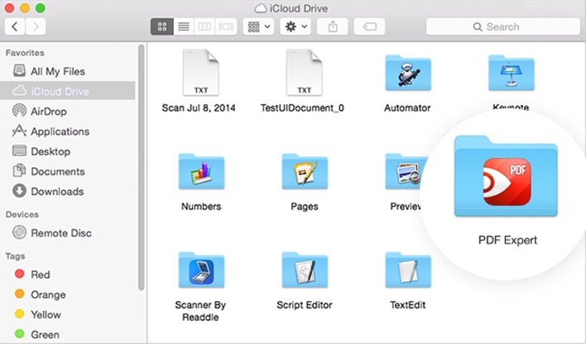Click the sidebar scrollbar
The height and width of the screenshot is (344, 586).
[141, 167]
